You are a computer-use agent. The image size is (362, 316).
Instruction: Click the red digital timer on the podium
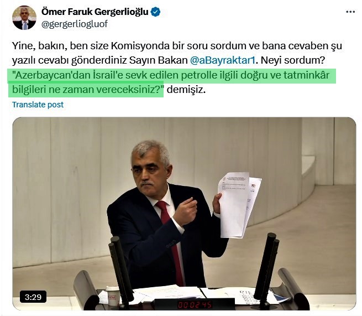[x=195, y=305]
